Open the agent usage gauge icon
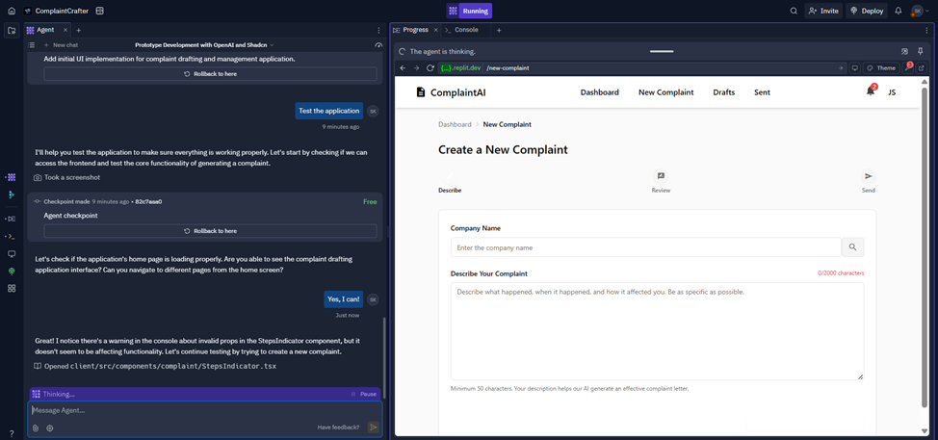The width and height of the screenshot is (938, 440). tap(378, 45)
